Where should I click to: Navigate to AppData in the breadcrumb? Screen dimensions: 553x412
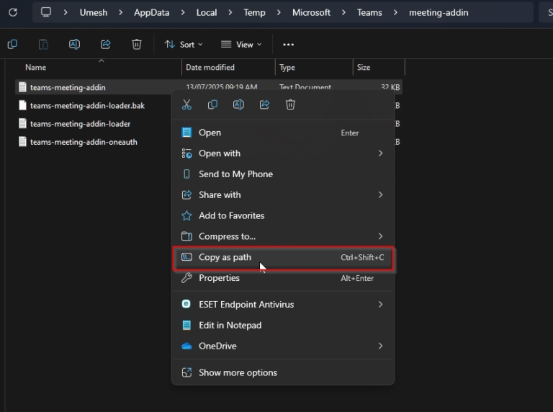(152, 13)
